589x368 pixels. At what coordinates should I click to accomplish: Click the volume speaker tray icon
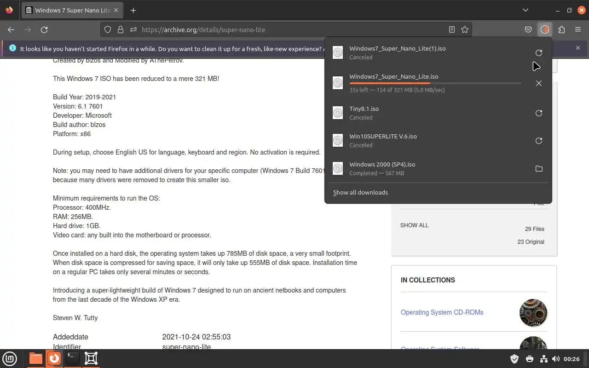(556, 359)
